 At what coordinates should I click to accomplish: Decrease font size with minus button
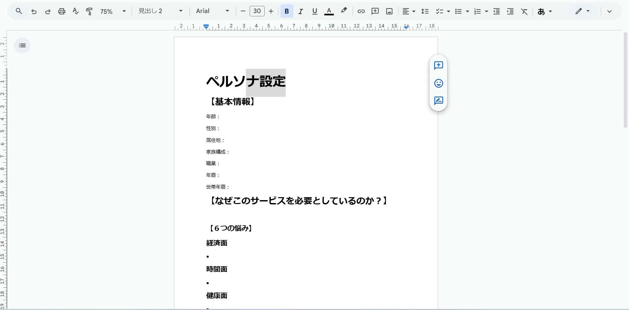[x=243, y=11]
